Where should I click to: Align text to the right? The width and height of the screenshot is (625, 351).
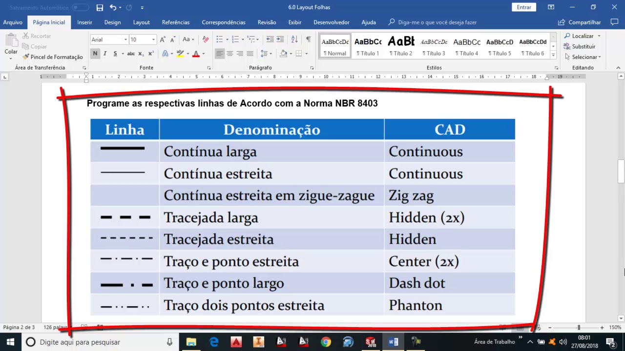click(x=240, y=54)
